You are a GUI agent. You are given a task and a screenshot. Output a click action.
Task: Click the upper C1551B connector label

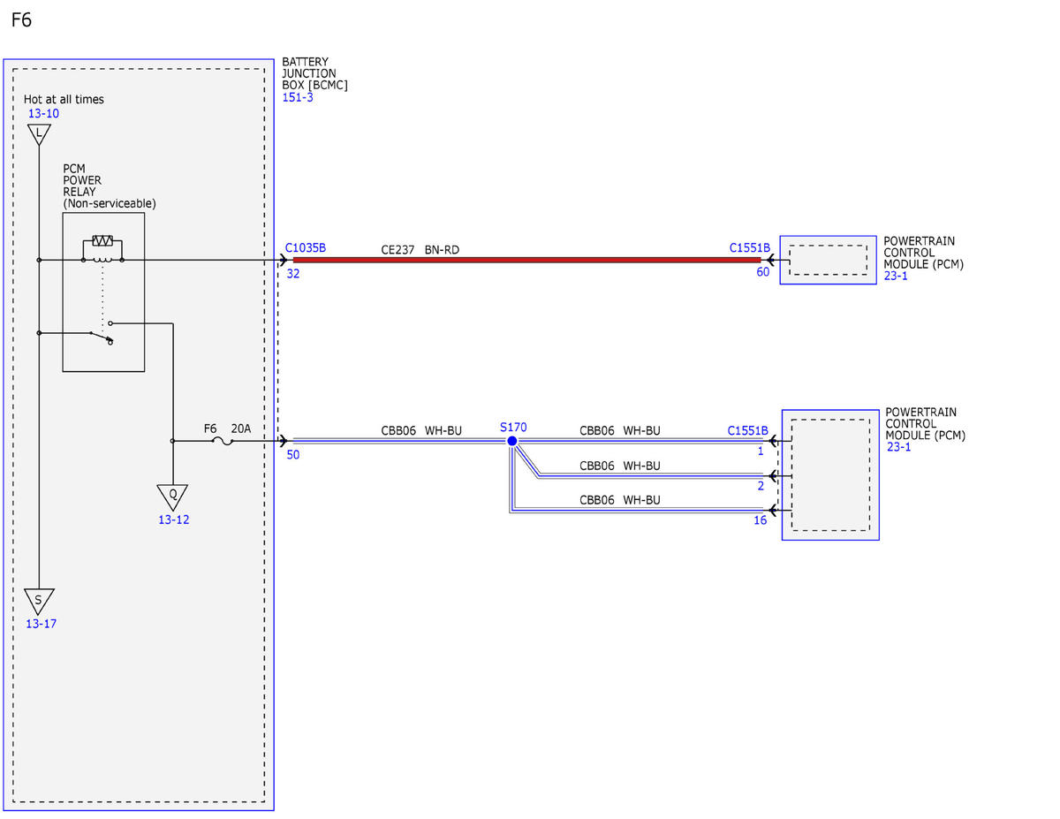749,248
